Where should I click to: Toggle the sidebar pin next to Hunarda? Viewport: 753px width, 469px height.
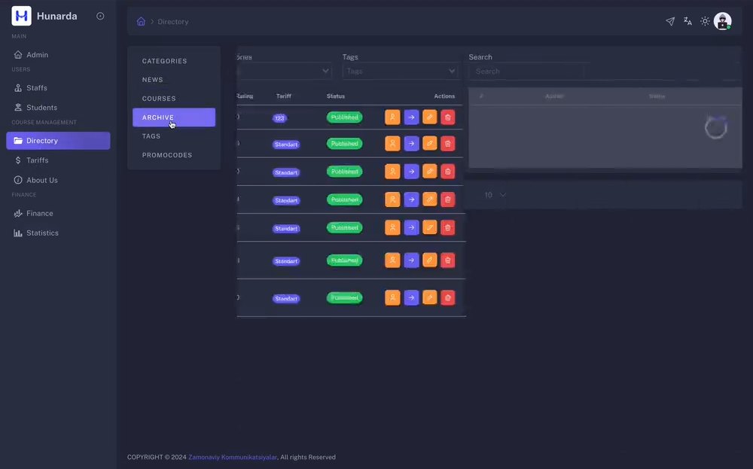[x=100, y=16]
